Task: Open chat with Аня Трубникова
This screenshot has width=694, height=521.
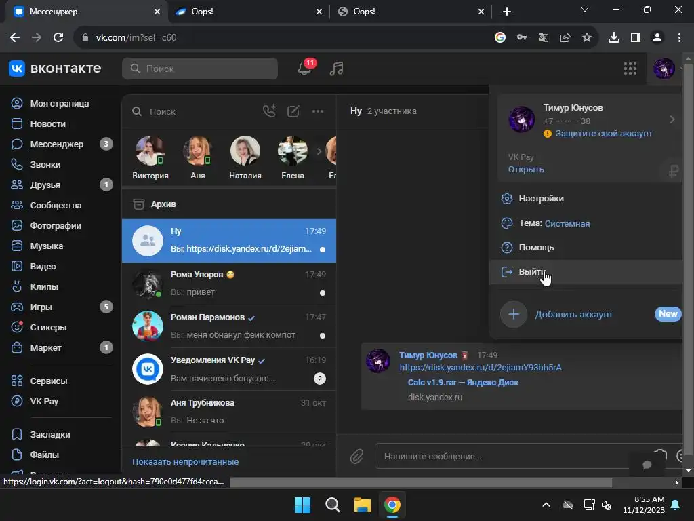Action: coord(229,412)
